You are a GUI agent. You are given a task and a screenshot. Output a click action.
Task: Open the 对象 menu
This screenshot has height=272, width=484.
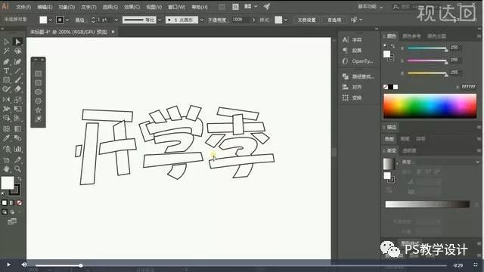coord(67,7)
